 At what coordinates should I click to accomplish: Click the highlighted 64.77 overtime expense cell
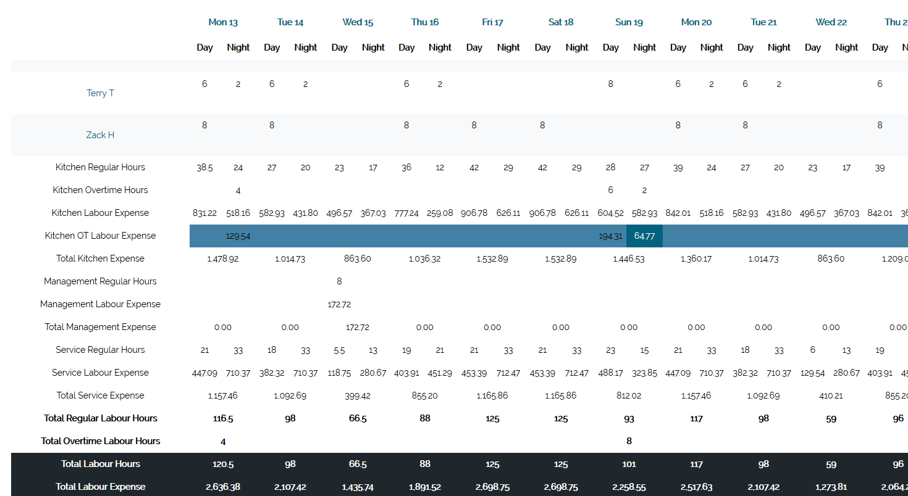pos(644,236)
